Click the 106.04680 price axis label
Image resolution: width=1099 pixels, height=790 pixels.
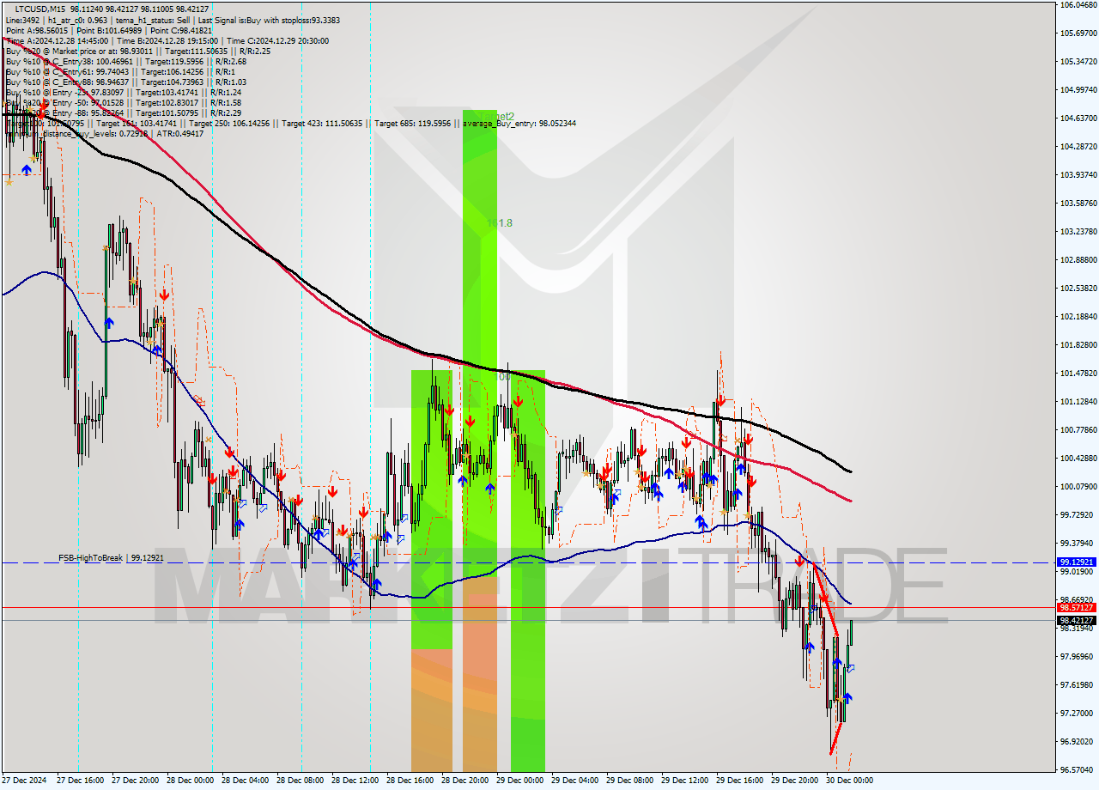click(x=1078, y=4)
